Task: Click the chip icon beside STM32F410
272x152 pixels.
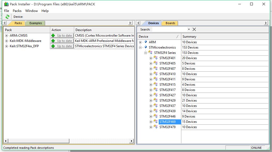Action: tap(156, 73)
